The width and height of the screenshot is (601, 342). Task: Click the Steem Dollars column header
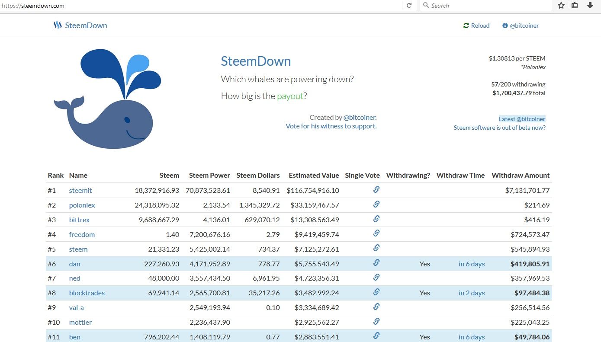(x=258, y=175)
